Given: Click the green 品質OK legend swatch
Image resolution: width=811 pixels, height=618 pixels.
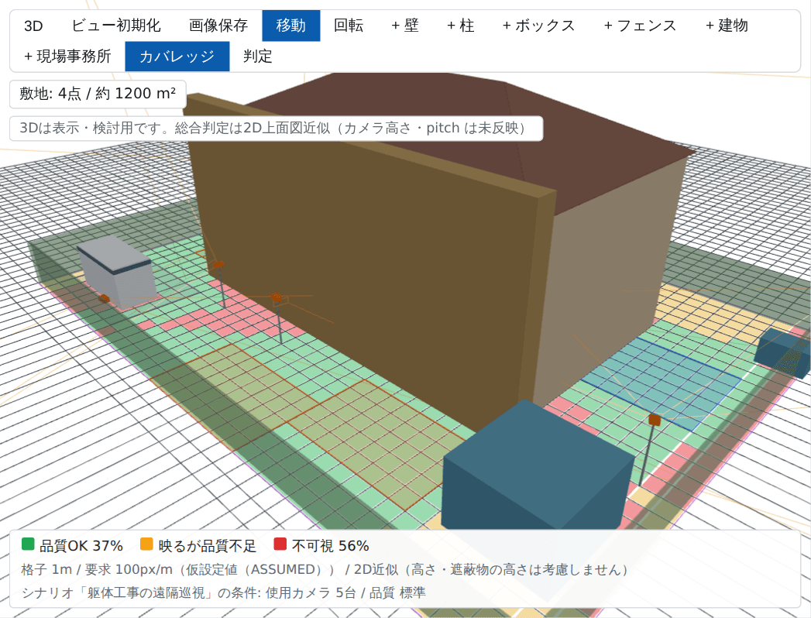Looking at the screenshot, I should tap(28, 544).
